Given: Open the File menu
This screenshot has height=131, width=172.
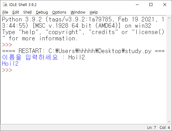Looking at the screenshot, I should point(5,12).
